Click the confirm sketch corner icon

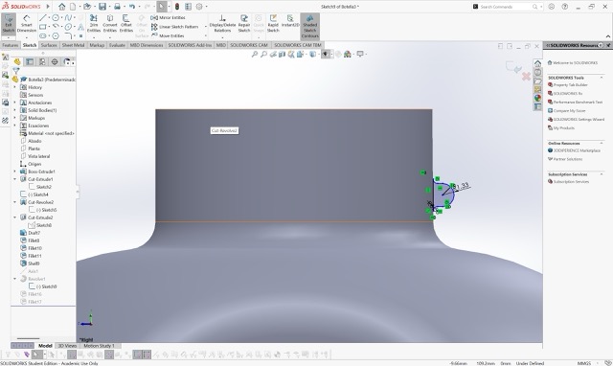[513, 66]
